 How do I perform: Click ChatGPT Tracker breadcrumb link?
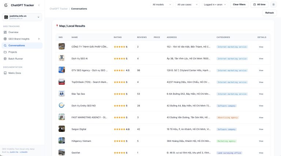pyautogui.click(x=59, y=9)
